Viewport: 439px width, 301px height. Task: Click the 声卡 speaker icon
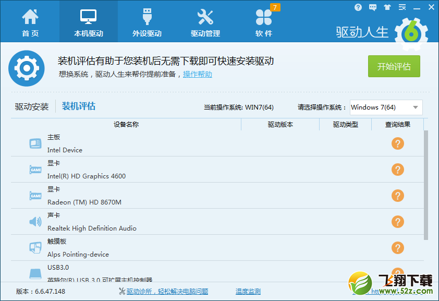point(35,222)
